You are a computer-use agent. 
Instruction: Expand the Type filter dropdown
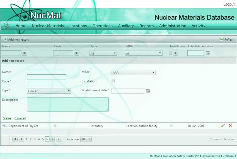103,53
